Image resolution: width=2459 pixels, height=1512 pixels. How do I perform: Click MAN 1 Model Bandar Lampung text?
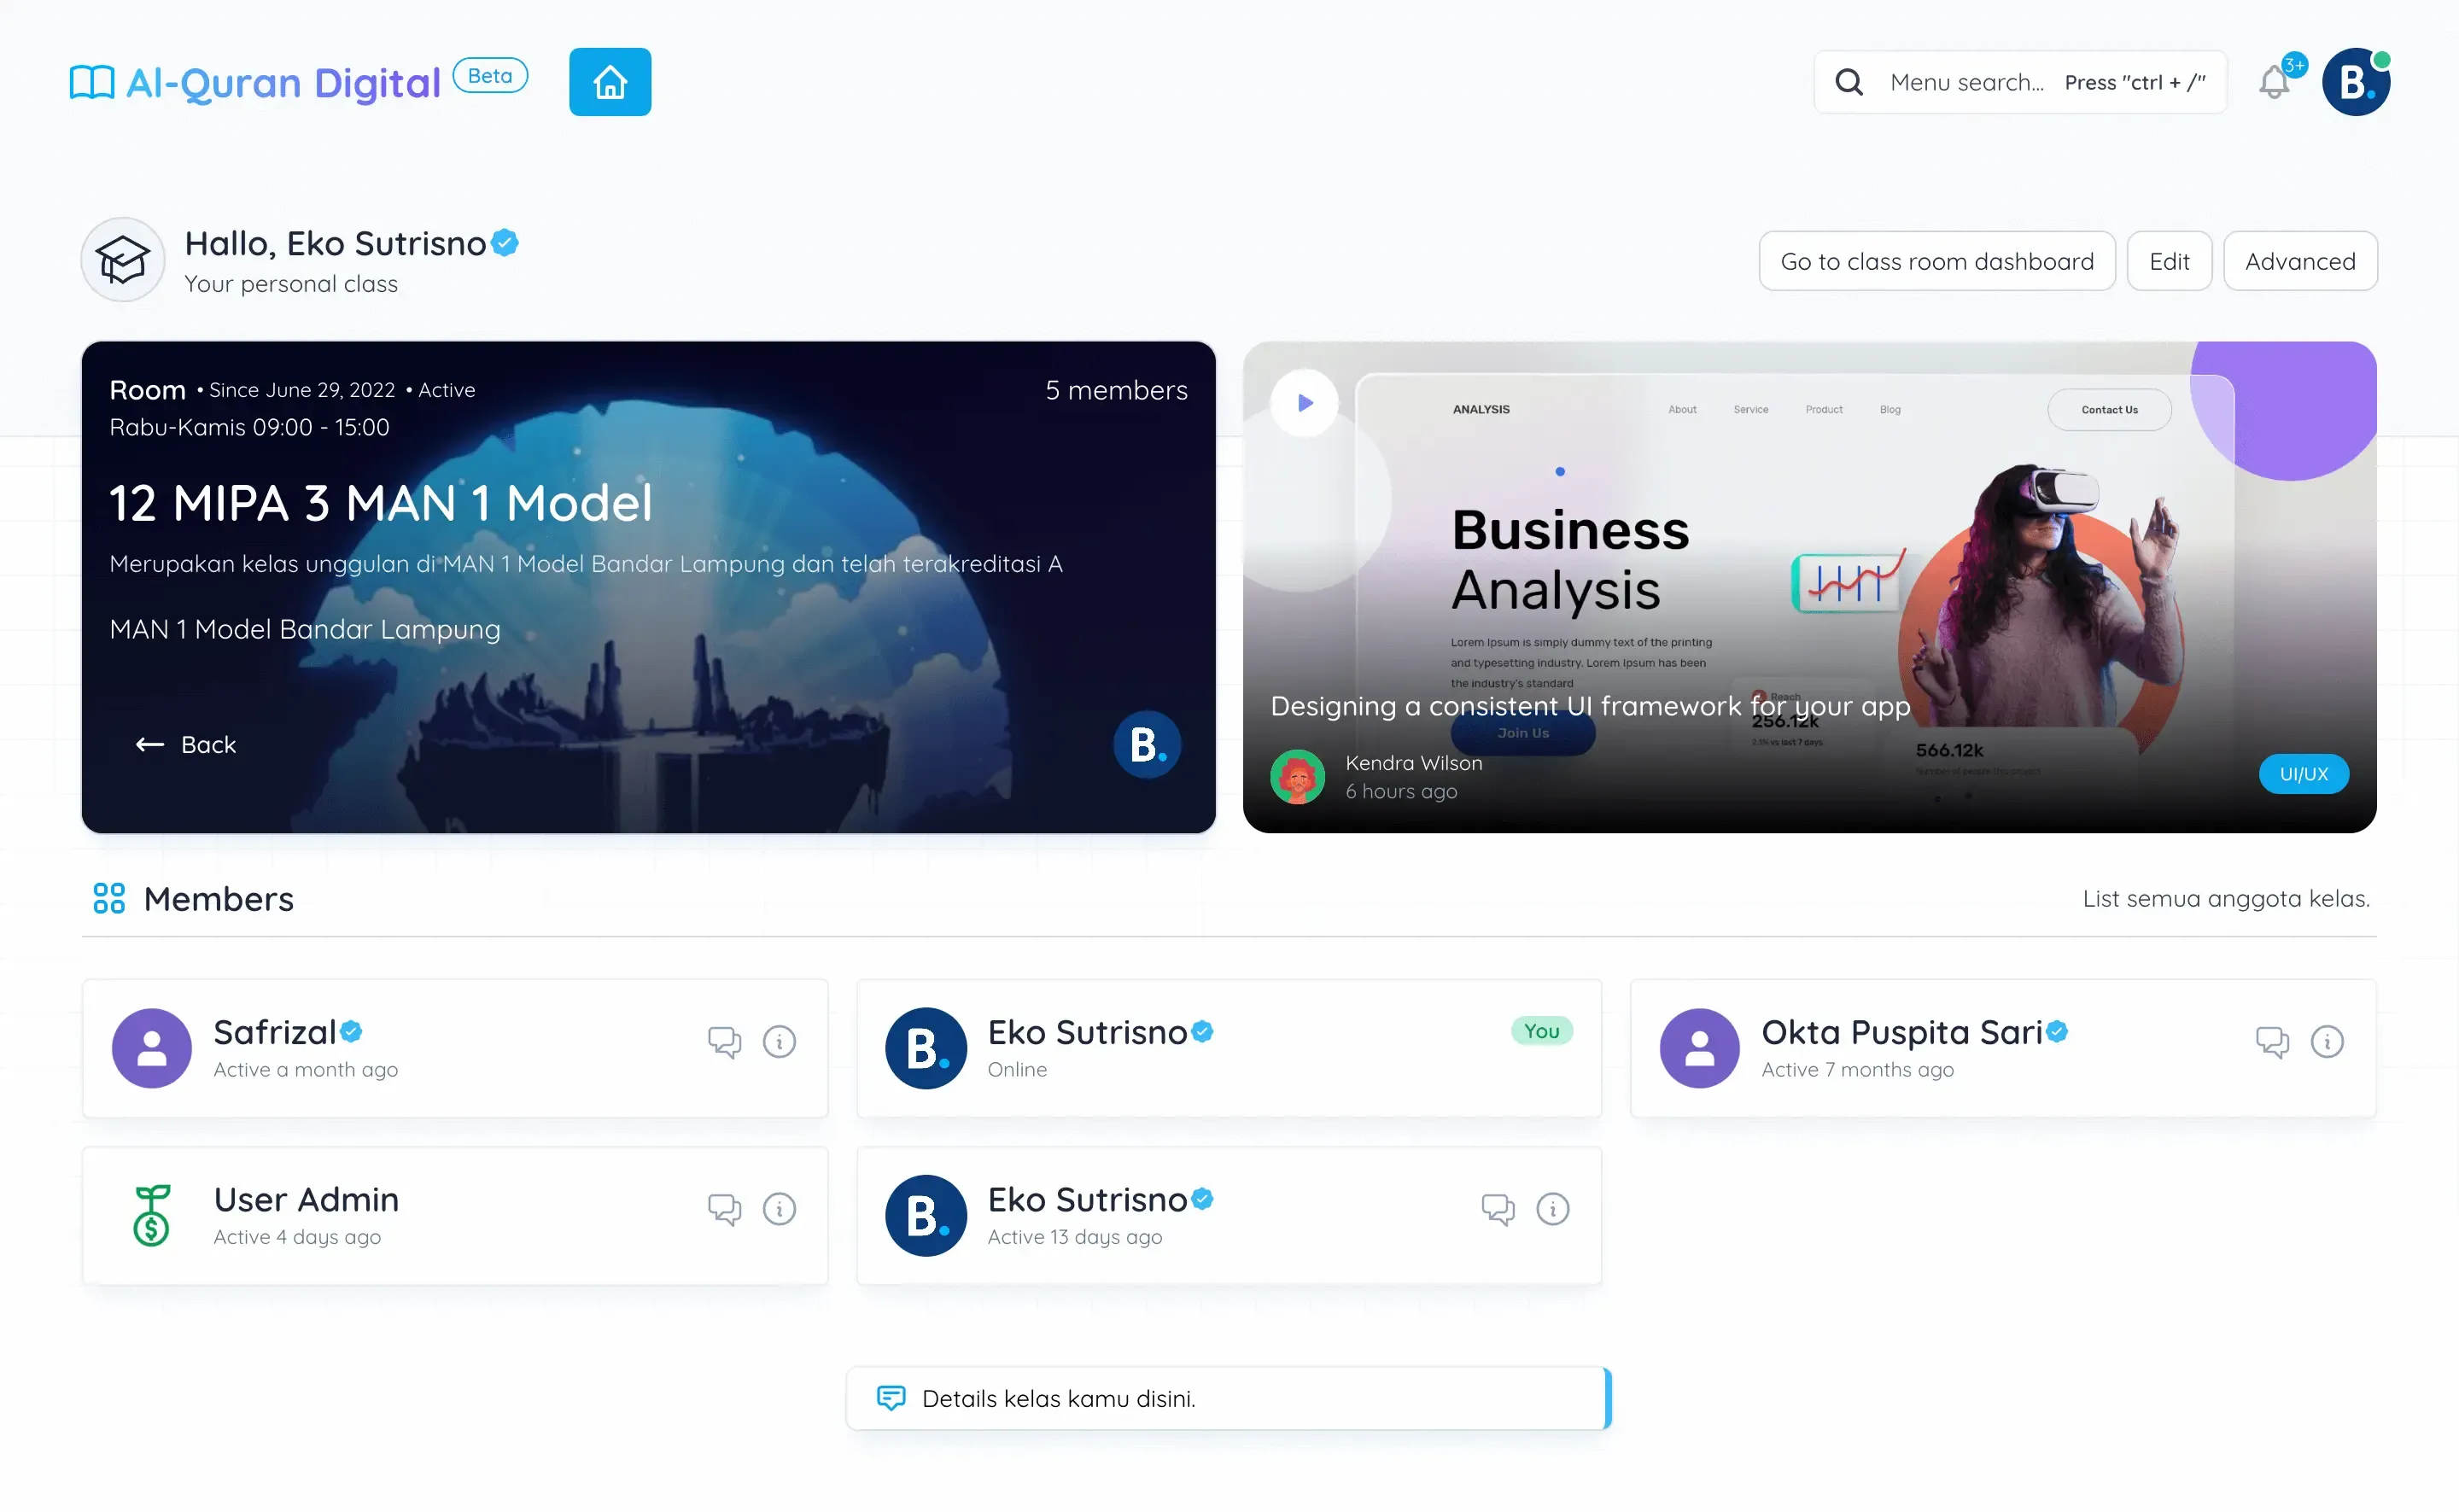(x=305, y=629)
